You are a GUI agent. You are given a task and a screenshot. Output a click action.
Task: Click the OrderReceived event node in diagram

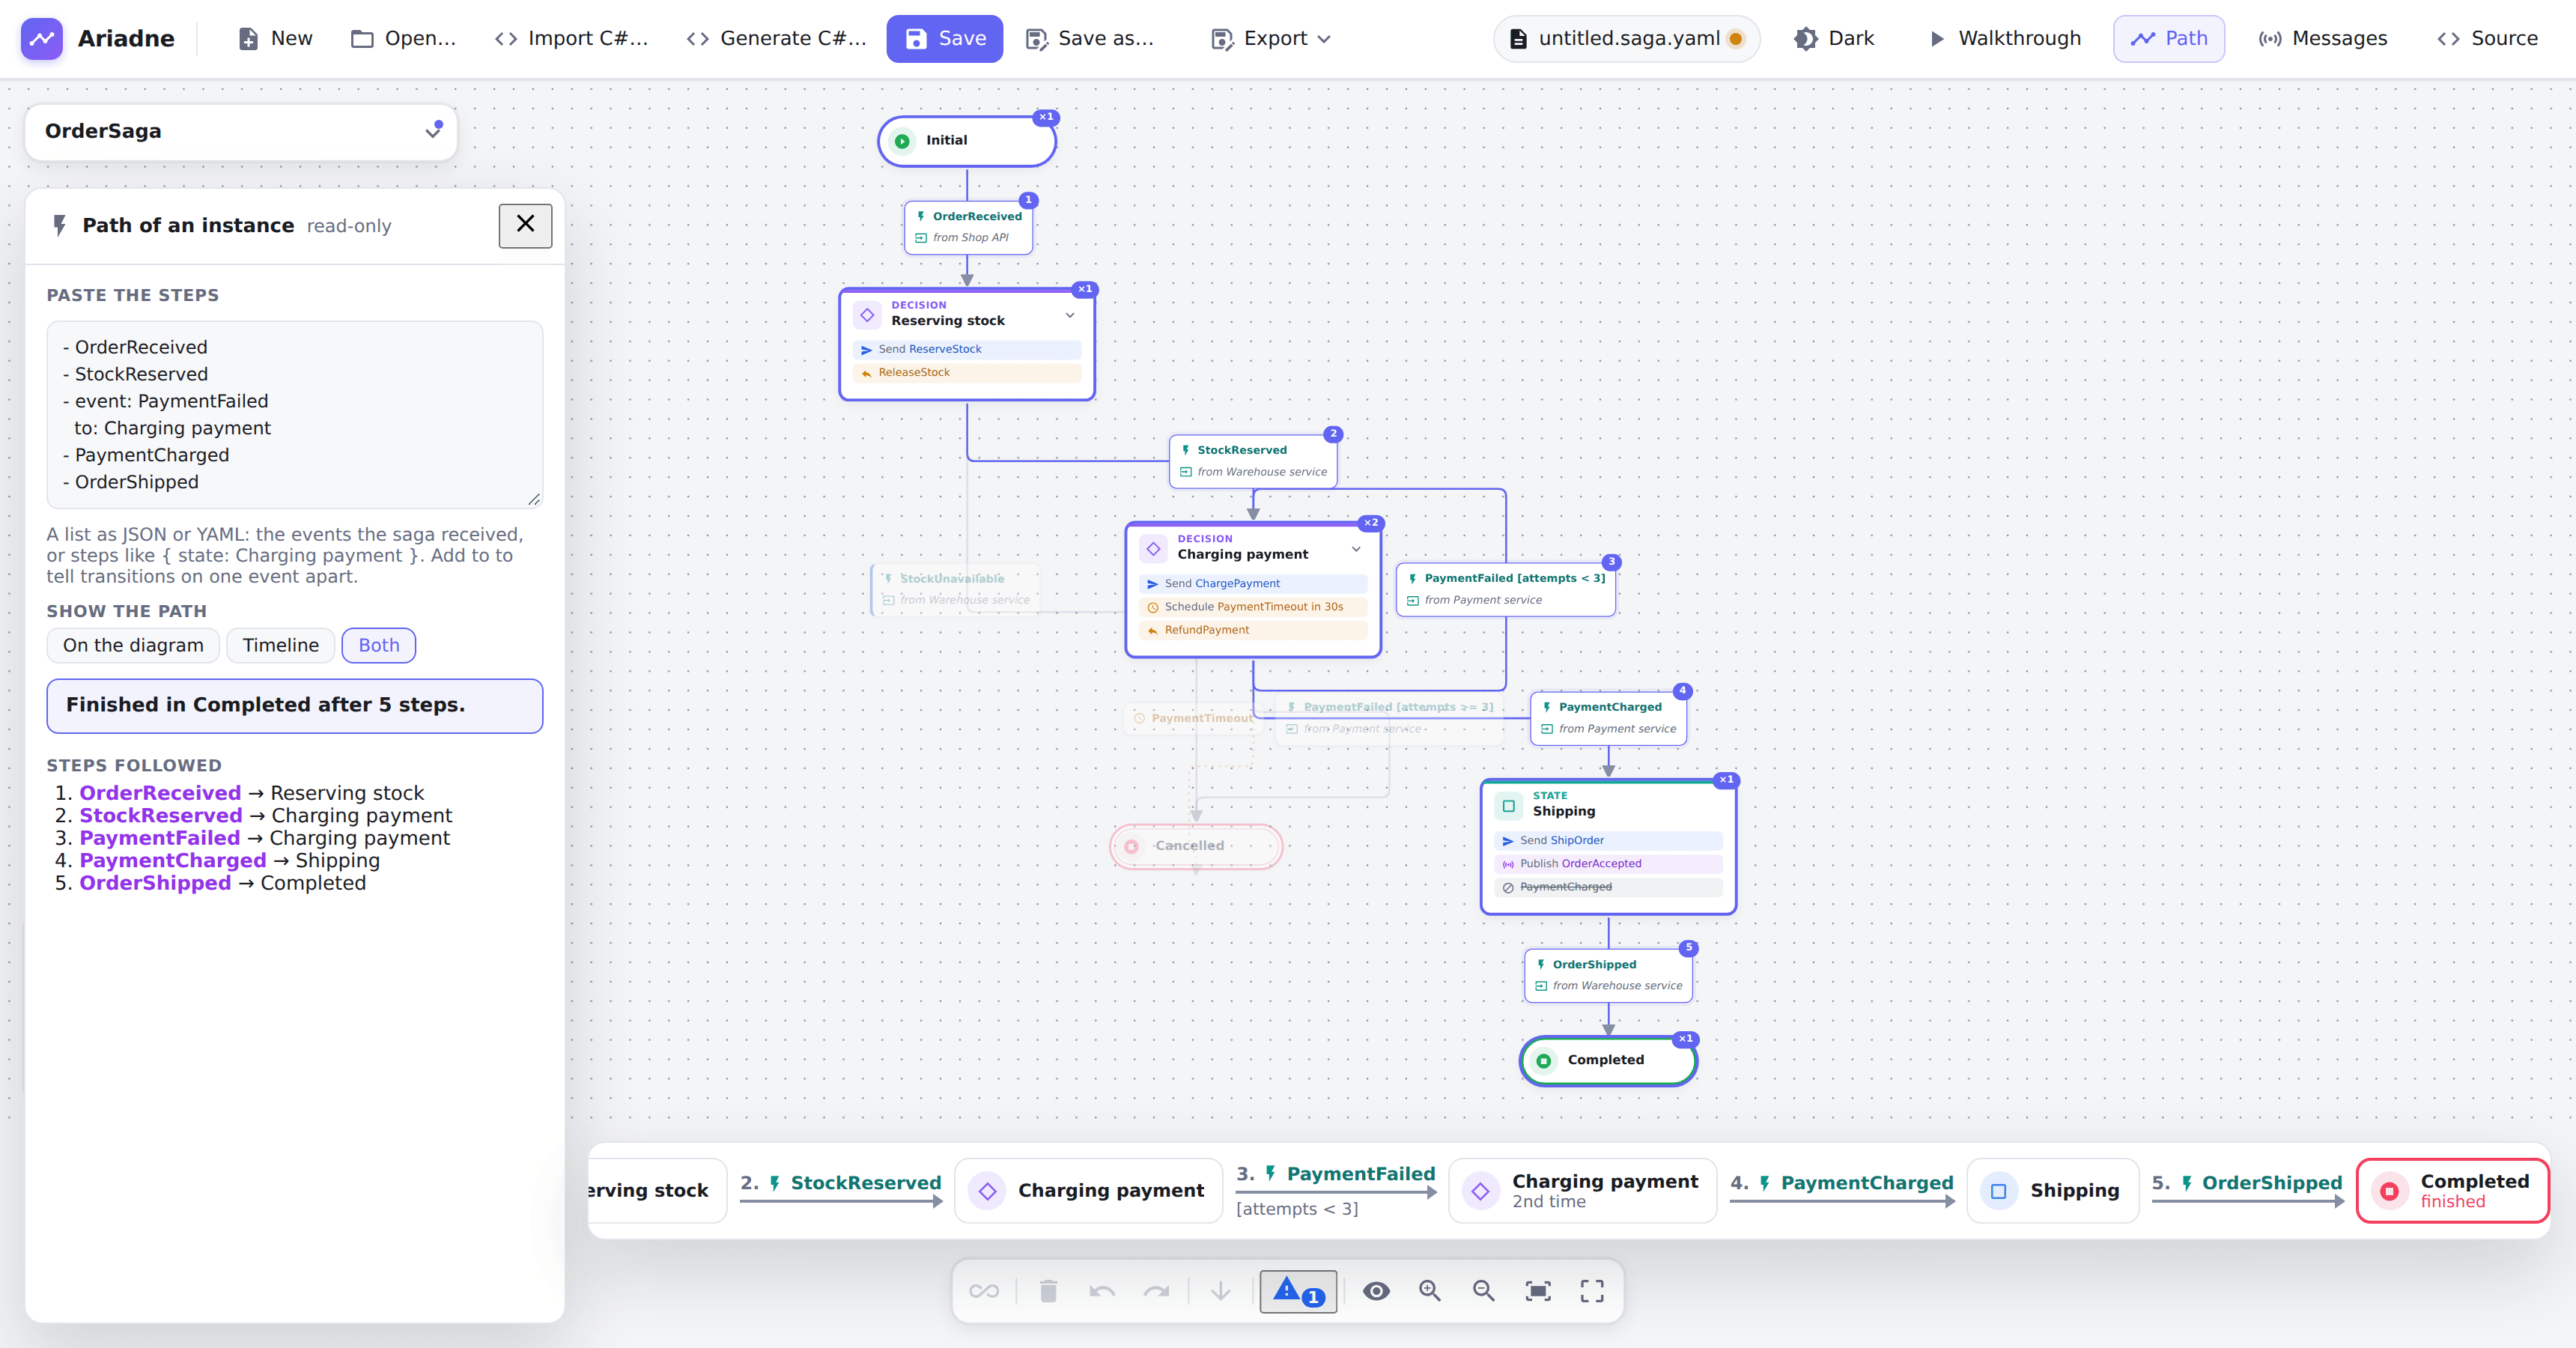pyautogui.click(x=968, y=227)
